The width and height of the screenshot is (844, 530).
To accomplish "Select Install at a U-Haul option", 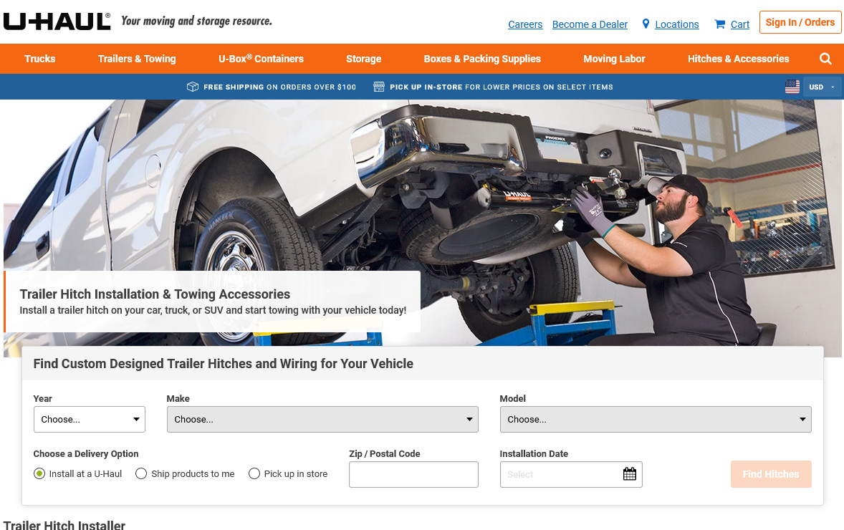I will pos(39,473).
